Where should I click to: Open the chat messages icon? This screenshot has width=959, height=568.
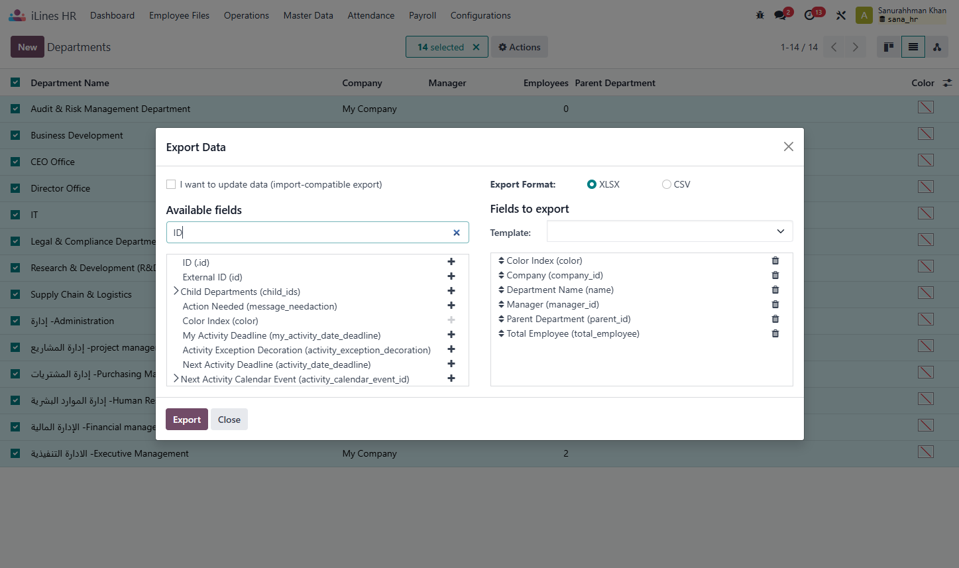pos(780,15)
